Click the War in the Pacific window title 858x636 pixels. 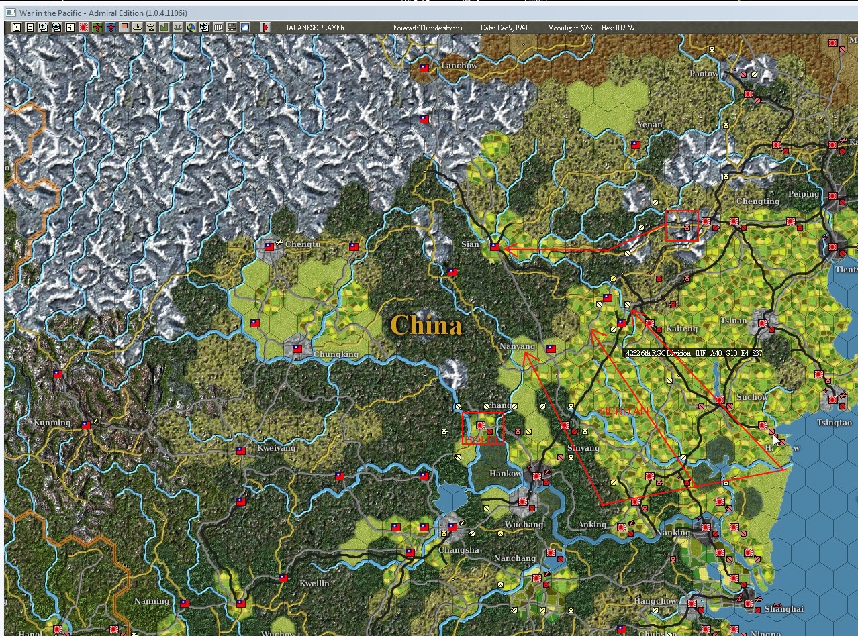[x=103, y=13]
